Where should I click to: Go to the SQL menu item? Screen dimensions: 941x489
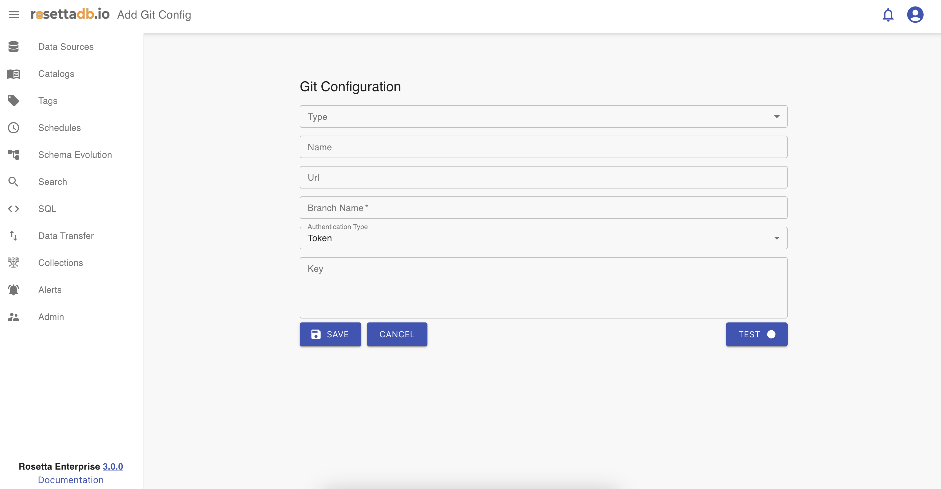click(x=47, y=209)
